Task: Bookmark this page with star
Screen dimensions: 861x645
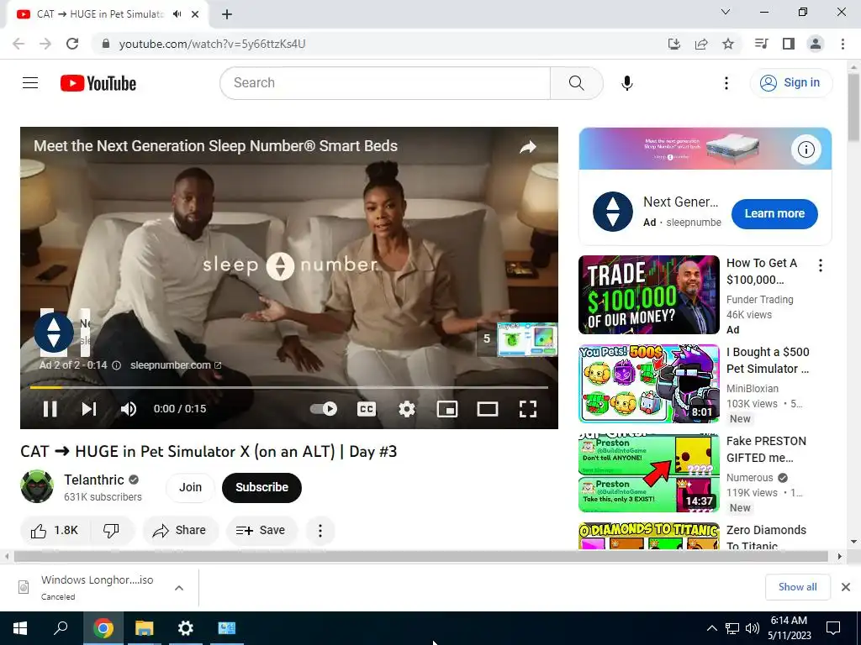Action: 728,44
